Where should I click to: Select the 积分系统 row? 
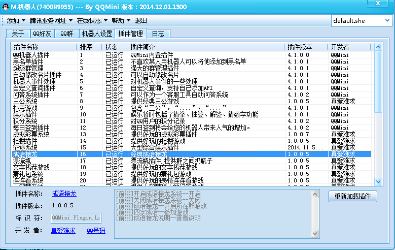pyautogui.click(x=192, y=121)
